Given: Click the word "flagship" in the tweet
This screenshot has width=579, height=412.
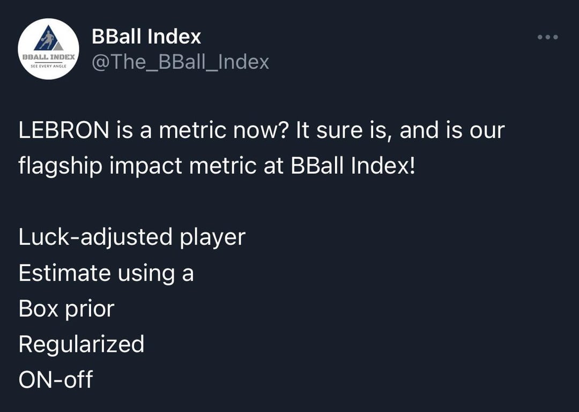Looking at the screenshot, I should [60, 166].
